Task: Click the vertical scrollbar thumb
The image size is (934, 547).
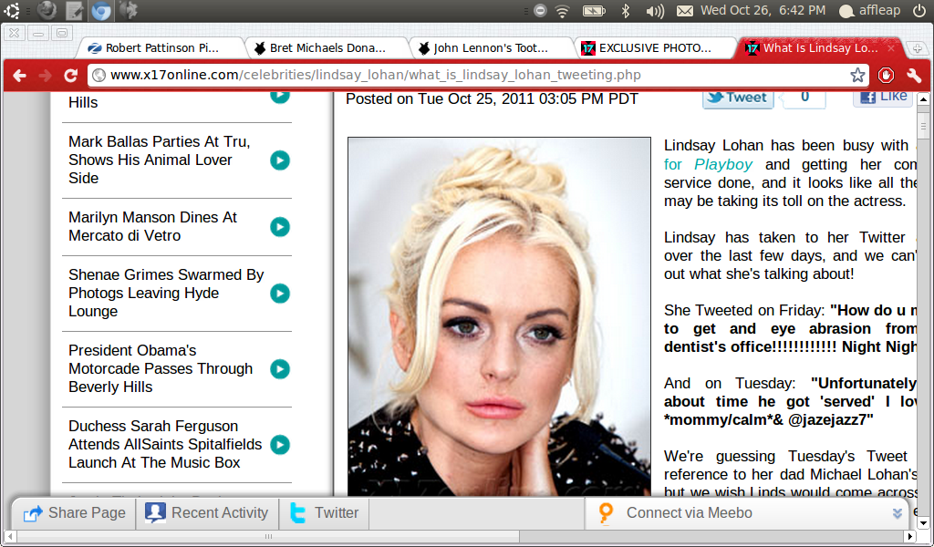Action: (923, 126)
